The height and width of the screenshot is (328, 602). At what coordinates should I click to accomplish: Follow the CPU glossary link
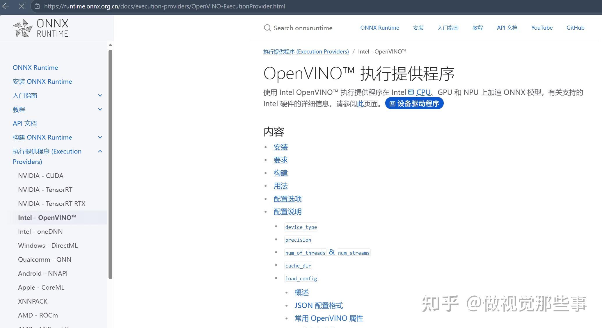(423, 92)
